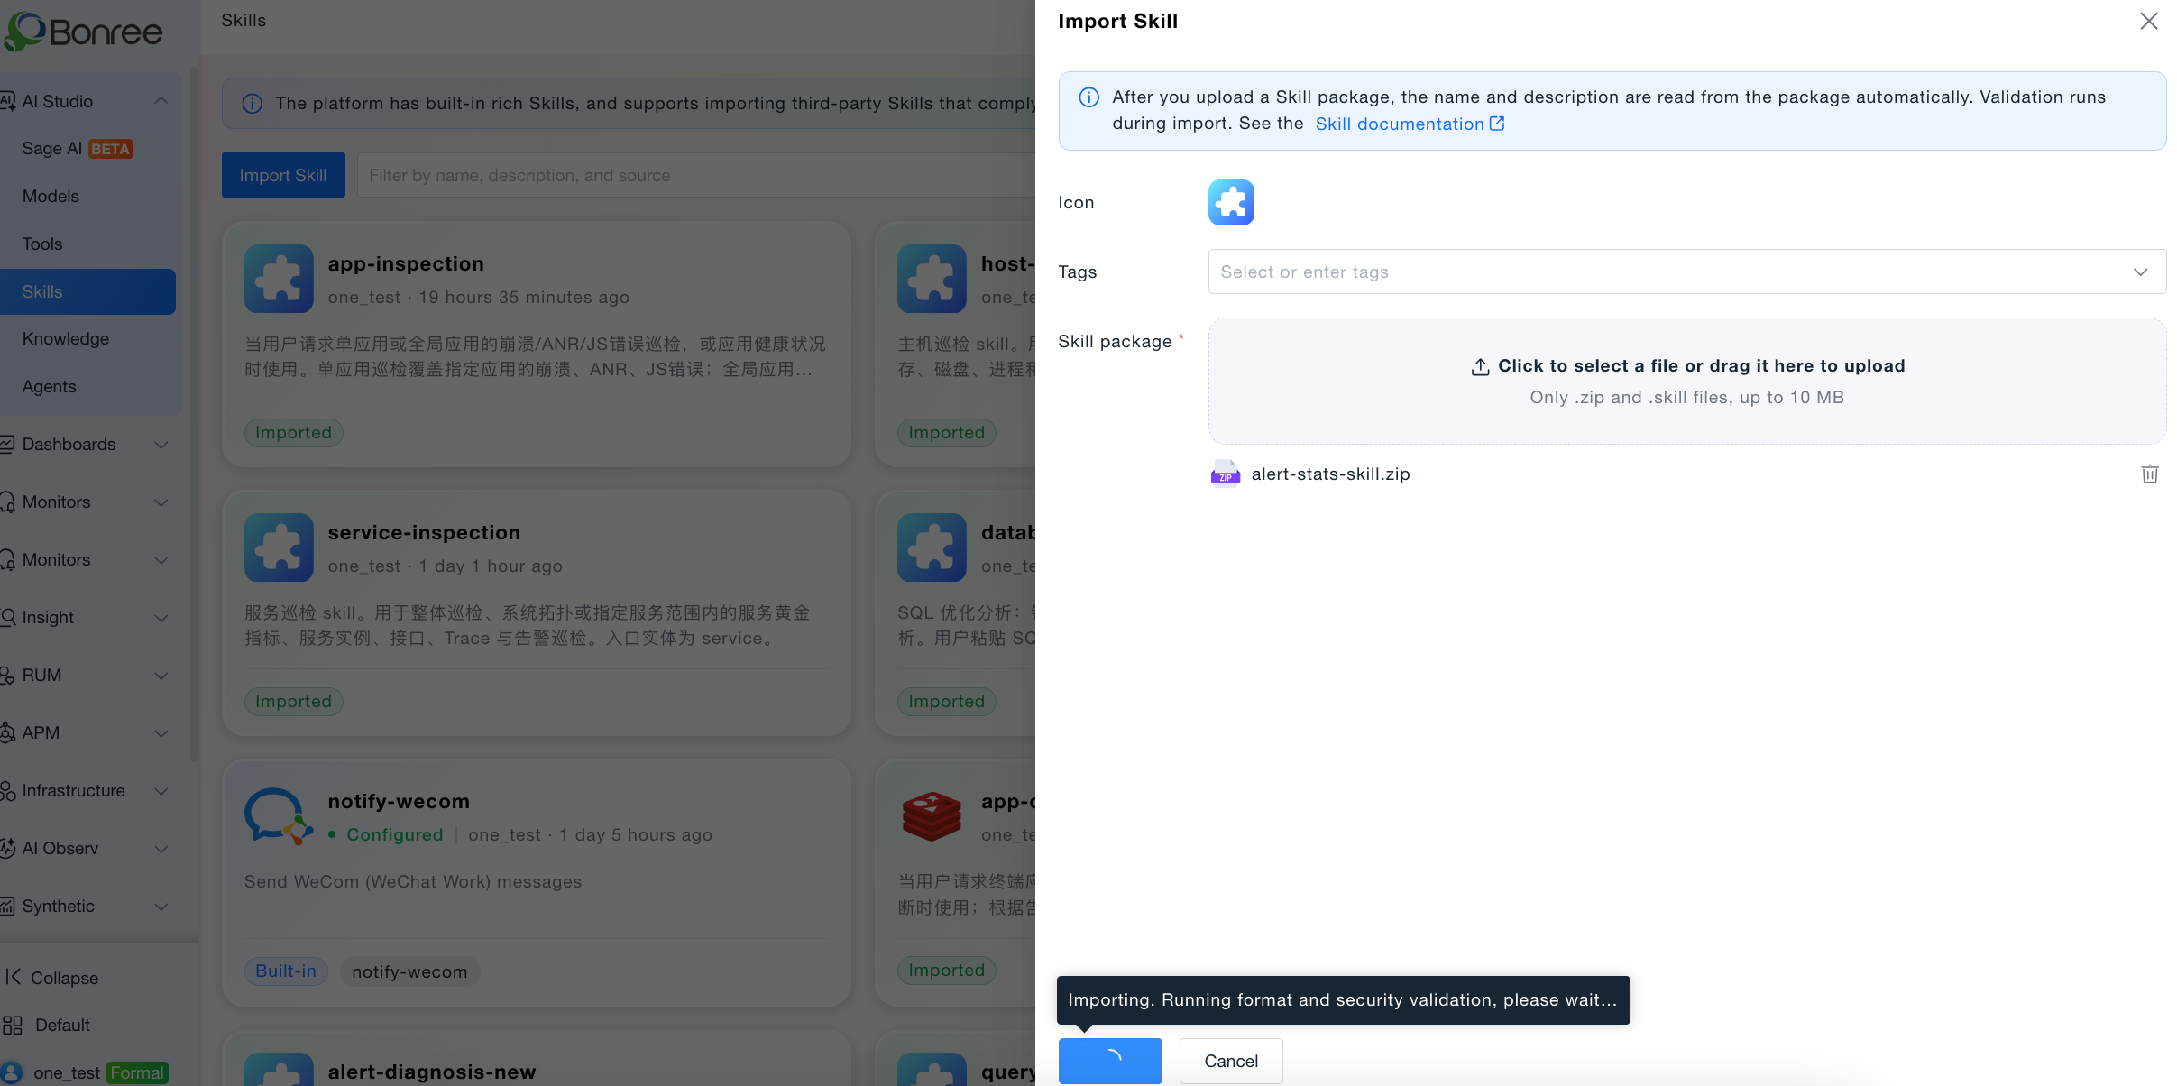Open the app-inspection skill puzzle icon
This screenshot has width=2177, height=1086.
(x=279, y=279)
